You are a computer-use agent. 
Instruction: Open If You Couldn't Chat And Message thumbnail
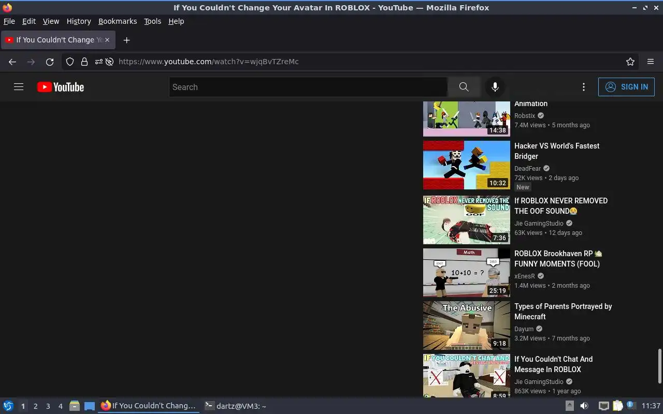467,376
